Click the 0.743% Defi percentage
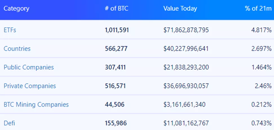The width and height of the screenshot is (274, 130). [x=261, y=123]
